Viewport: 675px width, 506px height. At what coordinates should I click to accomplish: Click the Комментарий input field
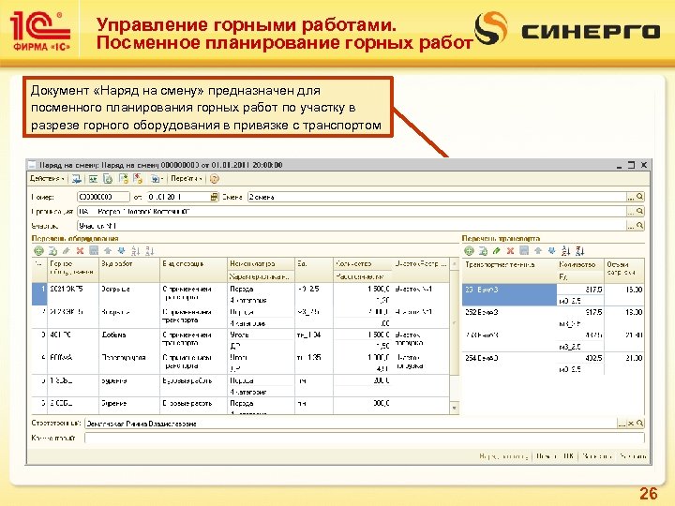coord(364,438)
